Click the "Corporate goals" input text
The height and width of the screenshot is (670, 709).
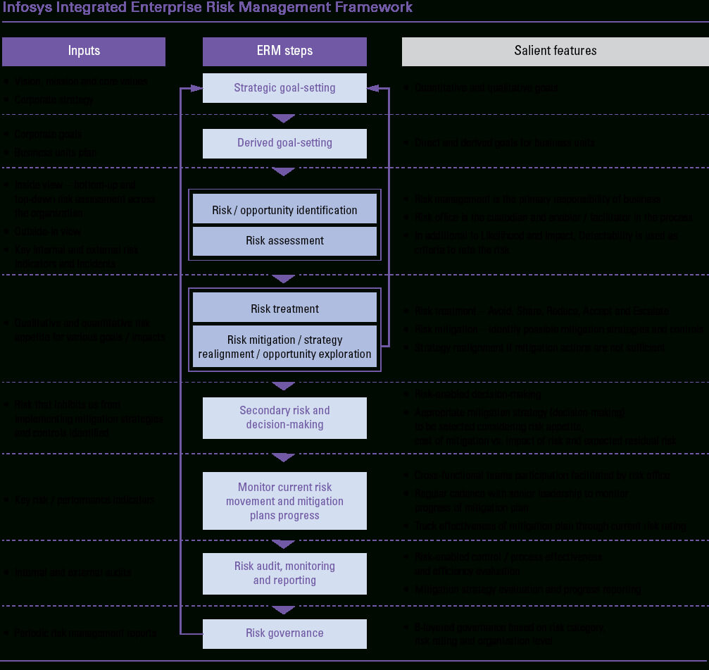point(48,135)
